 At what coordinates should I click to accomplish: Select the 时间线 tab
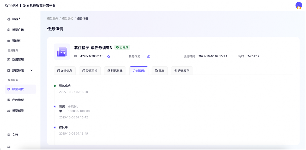(139, 71)
